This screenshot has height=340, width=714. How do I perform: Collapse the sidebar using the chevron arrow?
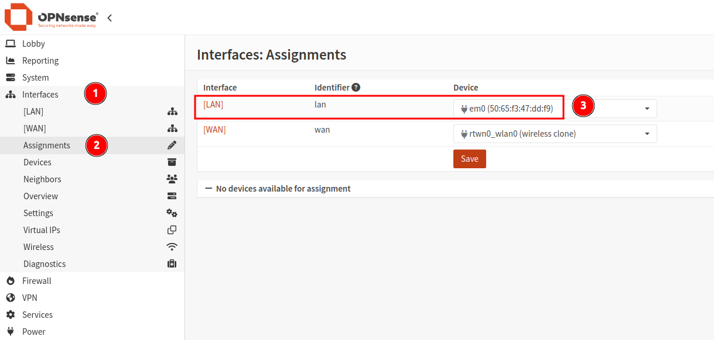click(x=109, y=18)
